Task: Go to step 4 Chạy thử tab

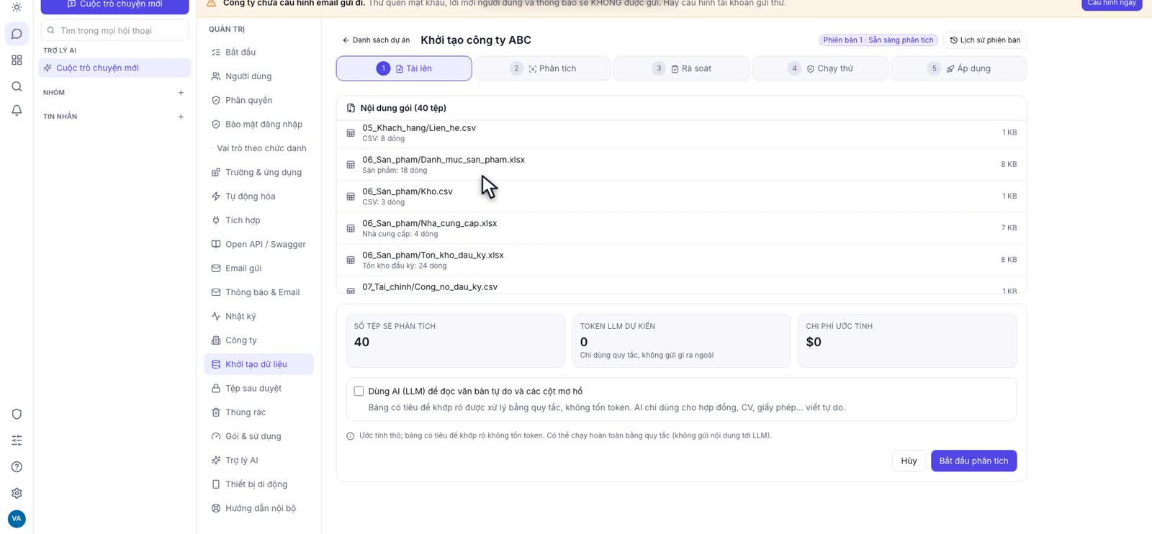Action: pos(820,68)
